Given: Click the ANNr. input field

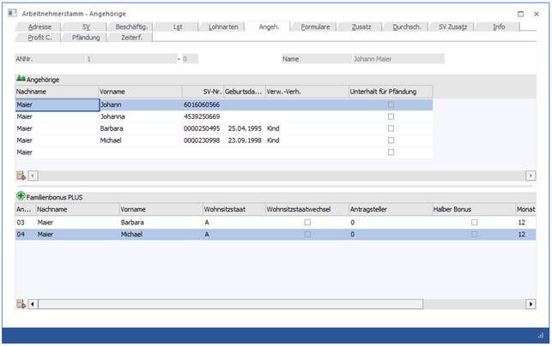Looking at the screenshot, I should click(x=129, y=59).
